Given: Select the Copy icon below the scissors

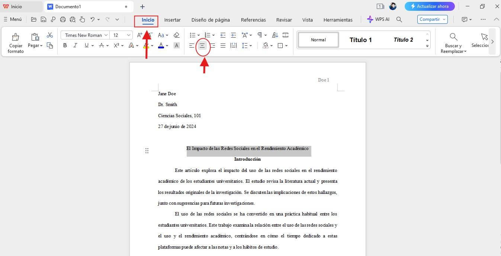Looking at the screenshot, I should 50,45.
